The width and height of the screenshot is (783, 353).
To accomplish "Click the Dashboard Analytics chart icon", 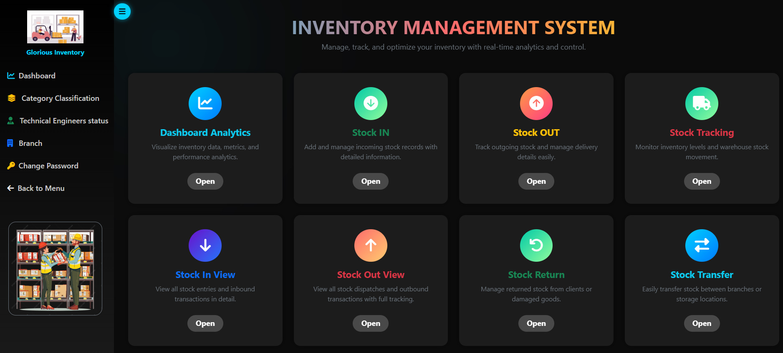I will click(x=205, y=103).
